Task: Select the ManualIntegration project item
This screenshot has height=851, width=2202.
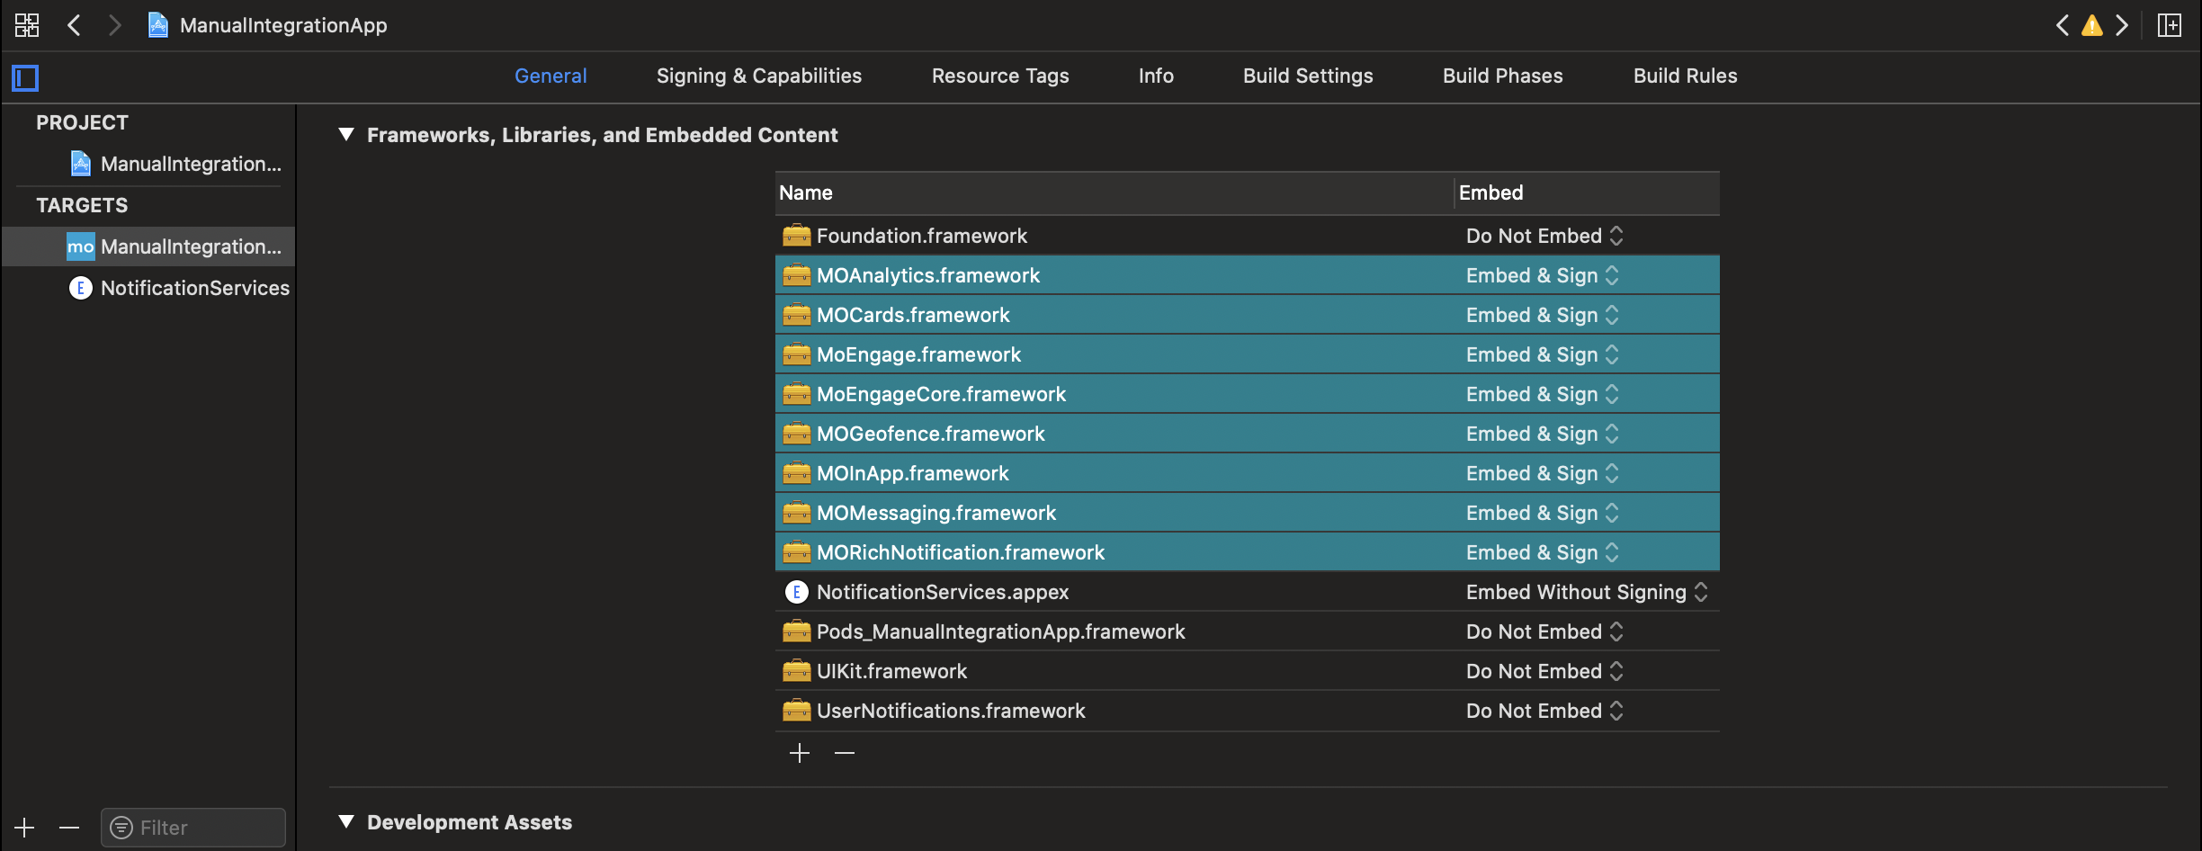Action: (190, 164)
